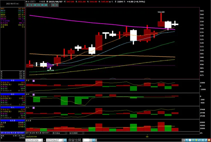Open the end date 2025/08/07 dropdown

pyautogui.click(x=62, y=140)
